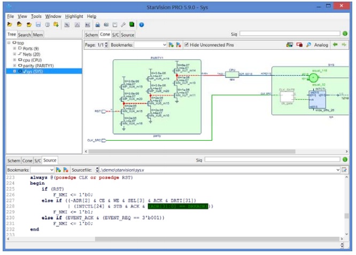Click the green forward arrow icon
This screenshot has width=356, height=255.
pyautogui.click(x=344, y=45)
